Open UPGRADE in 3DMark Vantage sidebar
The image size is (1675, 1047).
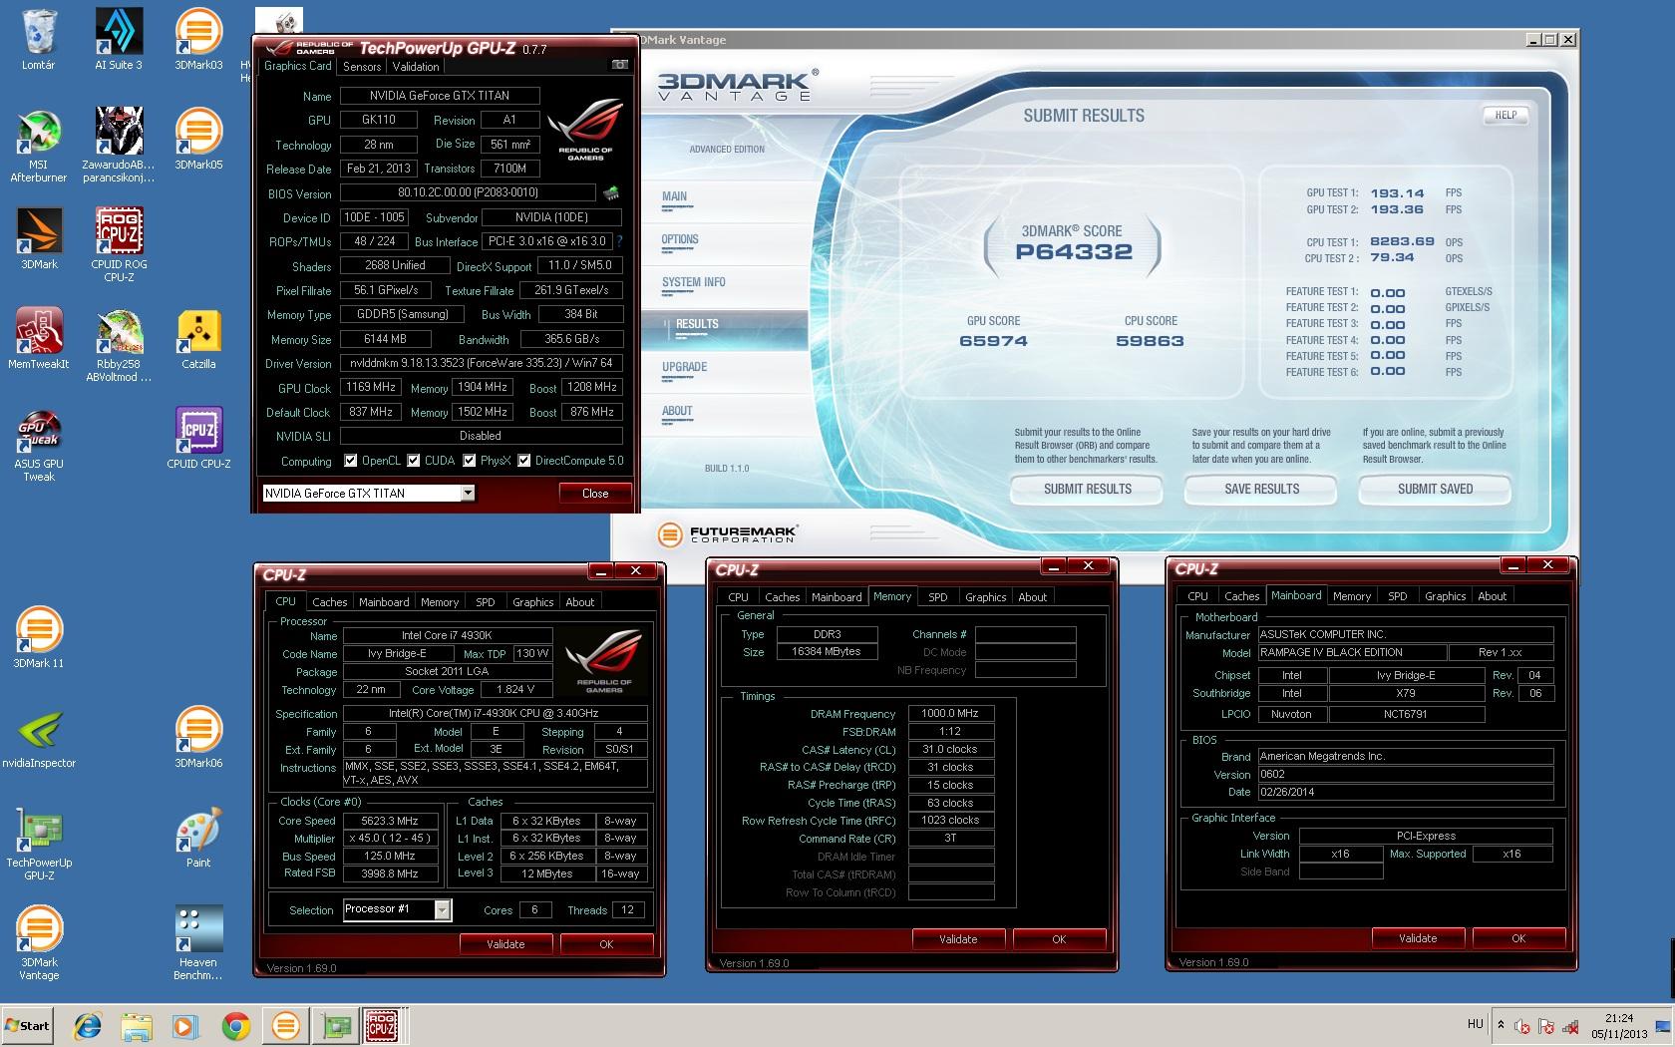pyautogui.click(x=685, y=367)
